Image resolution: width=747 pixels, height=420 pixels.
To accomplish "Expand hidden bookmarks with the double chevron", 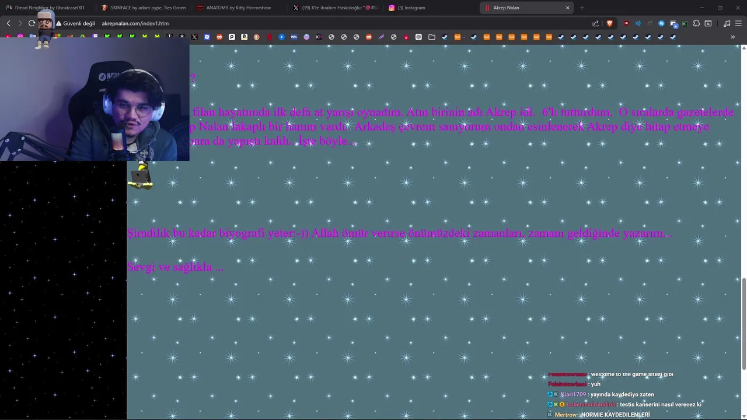I will [733, 37].
